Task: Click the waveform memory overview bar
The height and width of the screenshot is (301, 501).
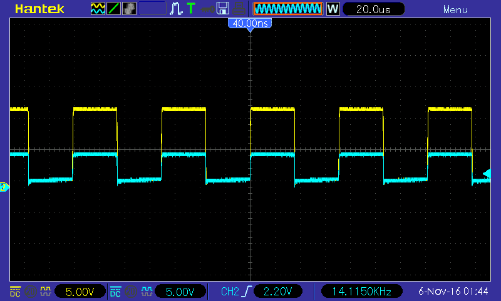Action: (x=288, y=9)
